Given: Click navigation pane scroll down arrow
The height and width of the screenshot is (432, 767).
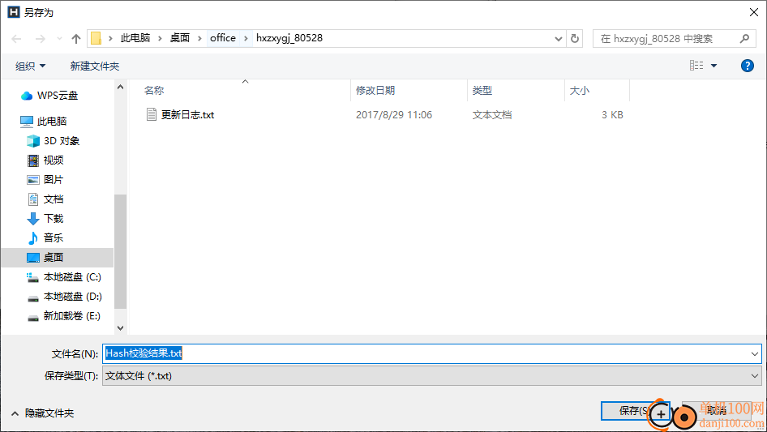Looking at the screenshot, I should (120, 327).
